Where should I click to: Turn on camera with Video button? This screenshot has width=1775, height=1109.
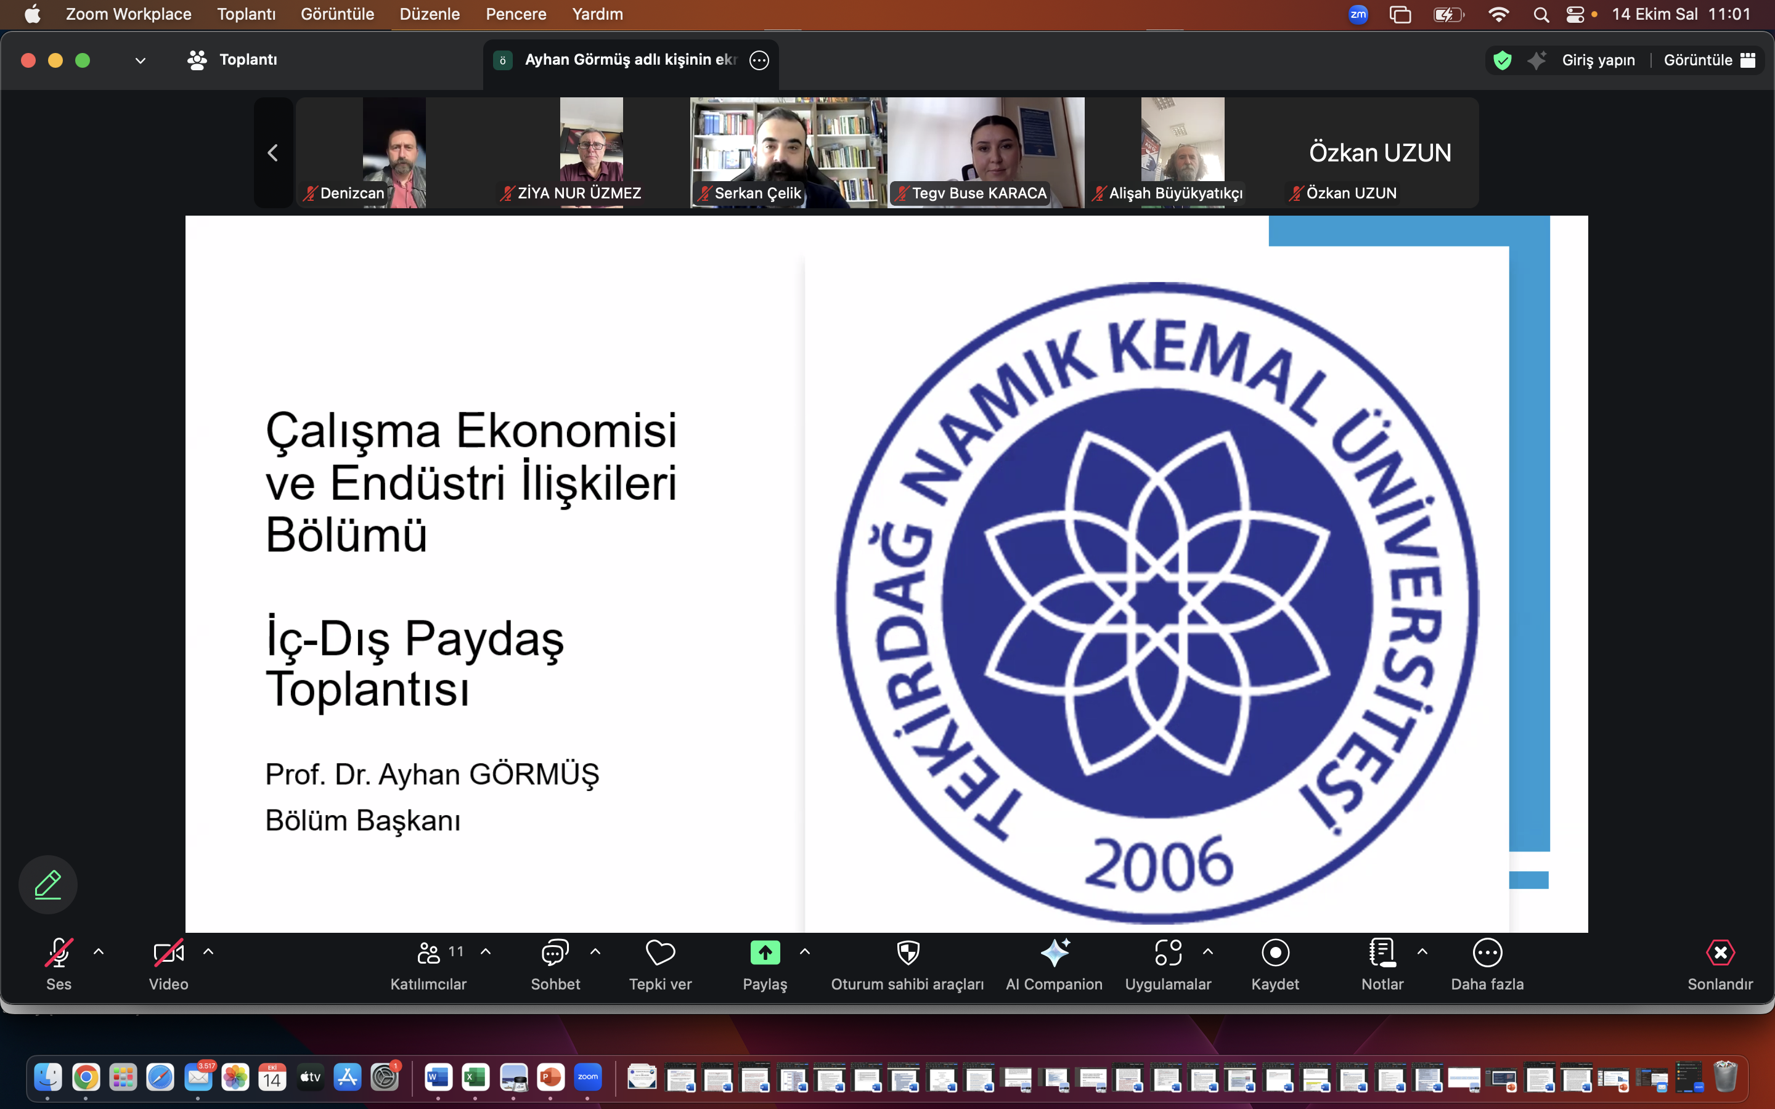pos(168,954)
